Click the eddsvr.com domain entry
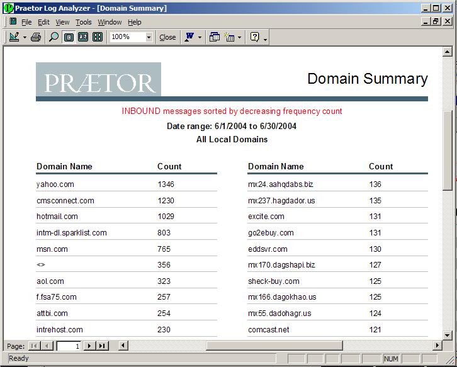 pos(268,249)
